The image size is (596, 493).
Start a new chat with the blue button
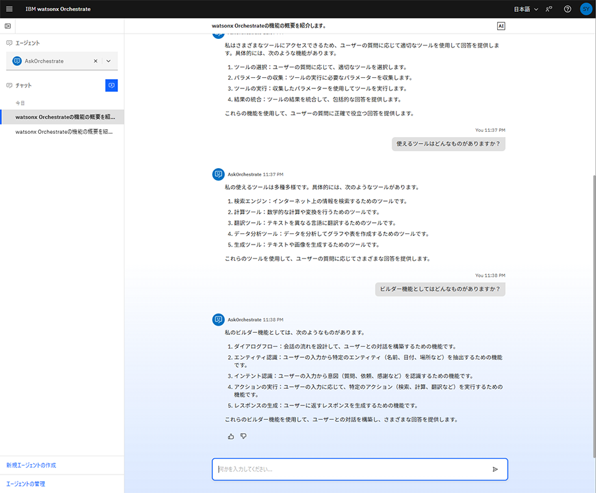111,86
